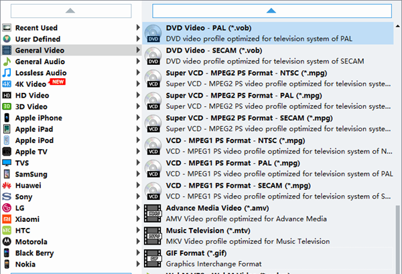The width and height of the screenshot is (402, 274).
Task: Click the format list scrollbar up arrow
Action: coord(397,26)
